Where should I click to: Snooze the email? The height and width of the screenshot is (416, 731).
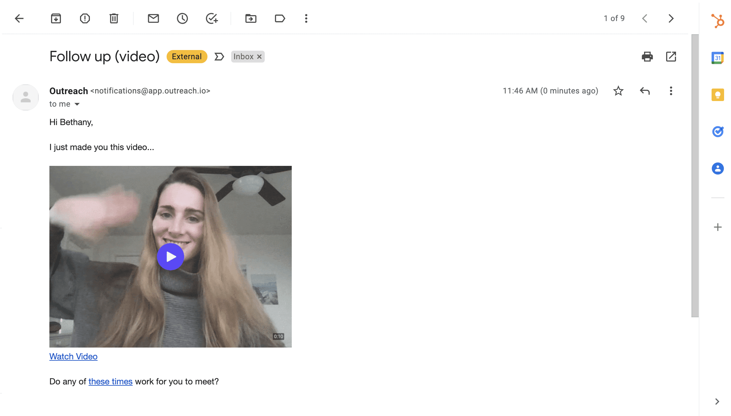pyautogui.click(x=182, y=18)
